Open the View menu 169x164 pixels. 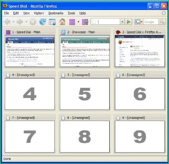(26, 13)
